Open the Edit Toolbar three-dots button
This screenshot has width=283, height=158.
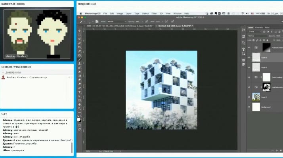tap(79, 113)
